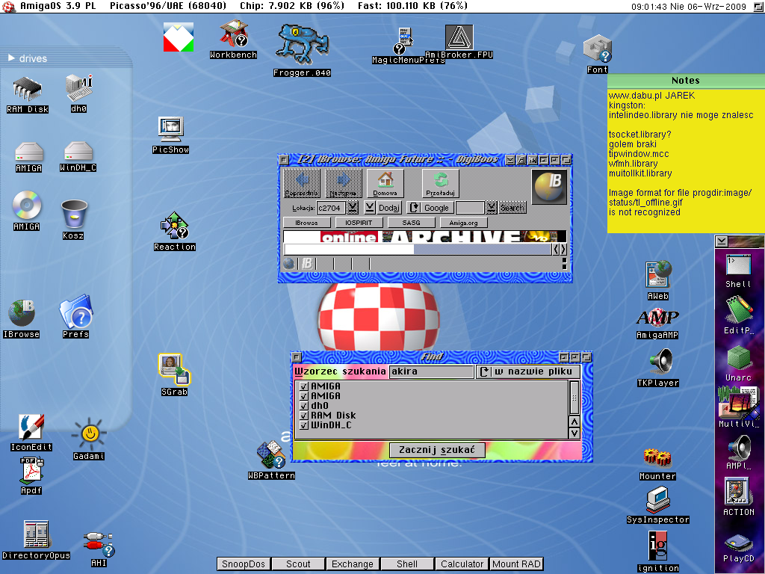Open the bookmark dropdown beside Dodaj
The height and width of the screenshot is (574, 765).
[x=370, y=208]
